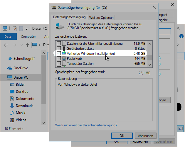
Task: Select the Papierkorb row text
Action: tap(74, 59)
